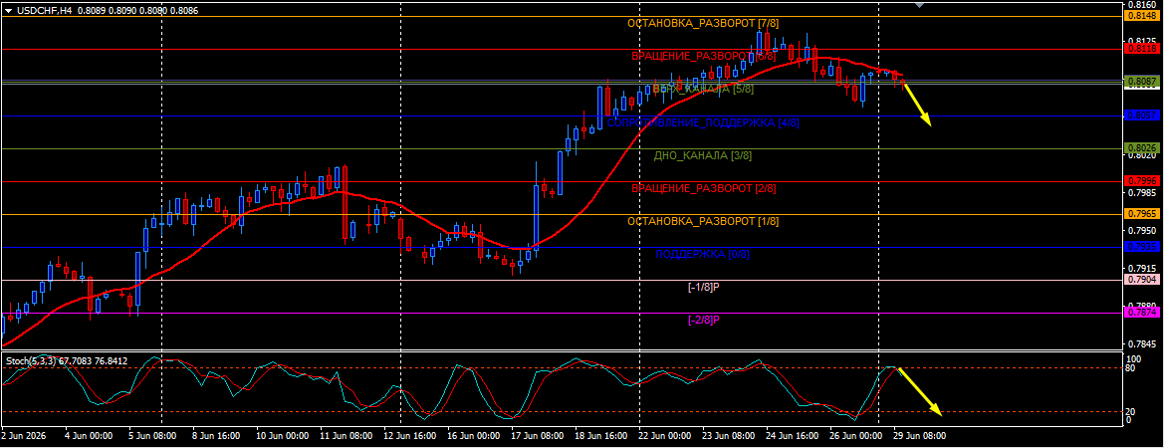1164x448 pixels.
Task: Click the 0.7985 price scale value
Action: point(1141,193)
